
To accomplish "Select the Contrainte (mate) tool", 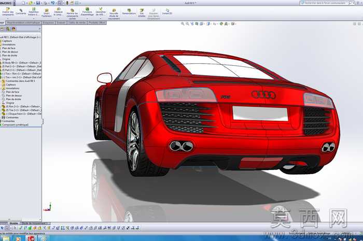I will pos(21,12).
